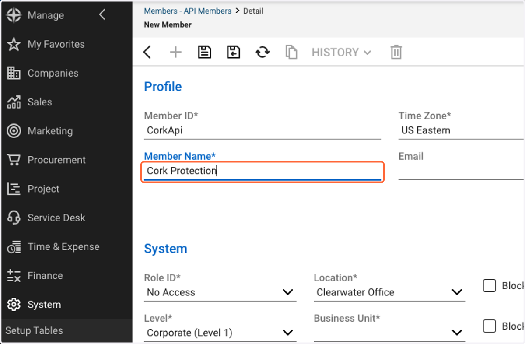This screenshot has height=344, width=525.
Task: Select Service Desk in the sidebar menu
Action: coord(56,218)
